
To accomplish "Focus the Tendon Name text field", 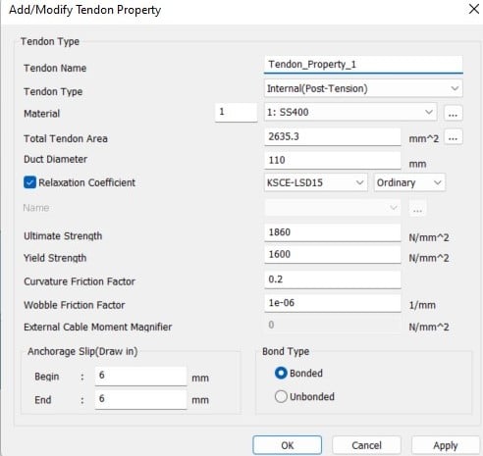I will click(x=363, y=65).
